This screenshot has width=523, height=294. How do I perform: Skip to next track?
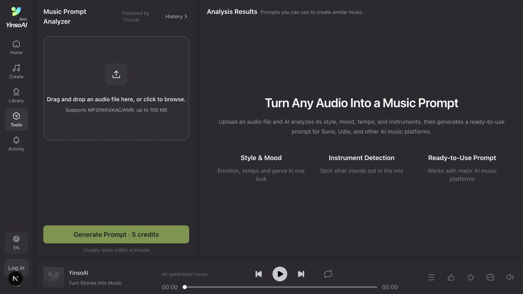301,274
